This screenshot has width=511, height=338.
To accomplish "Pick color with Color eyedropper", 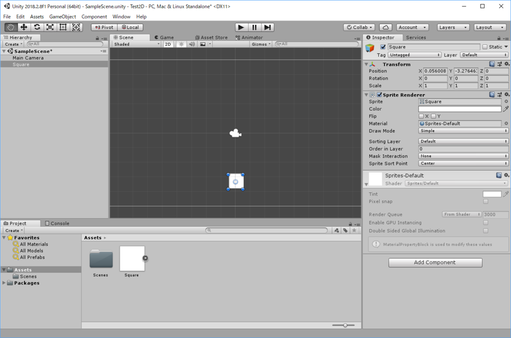I will point(506,109).
